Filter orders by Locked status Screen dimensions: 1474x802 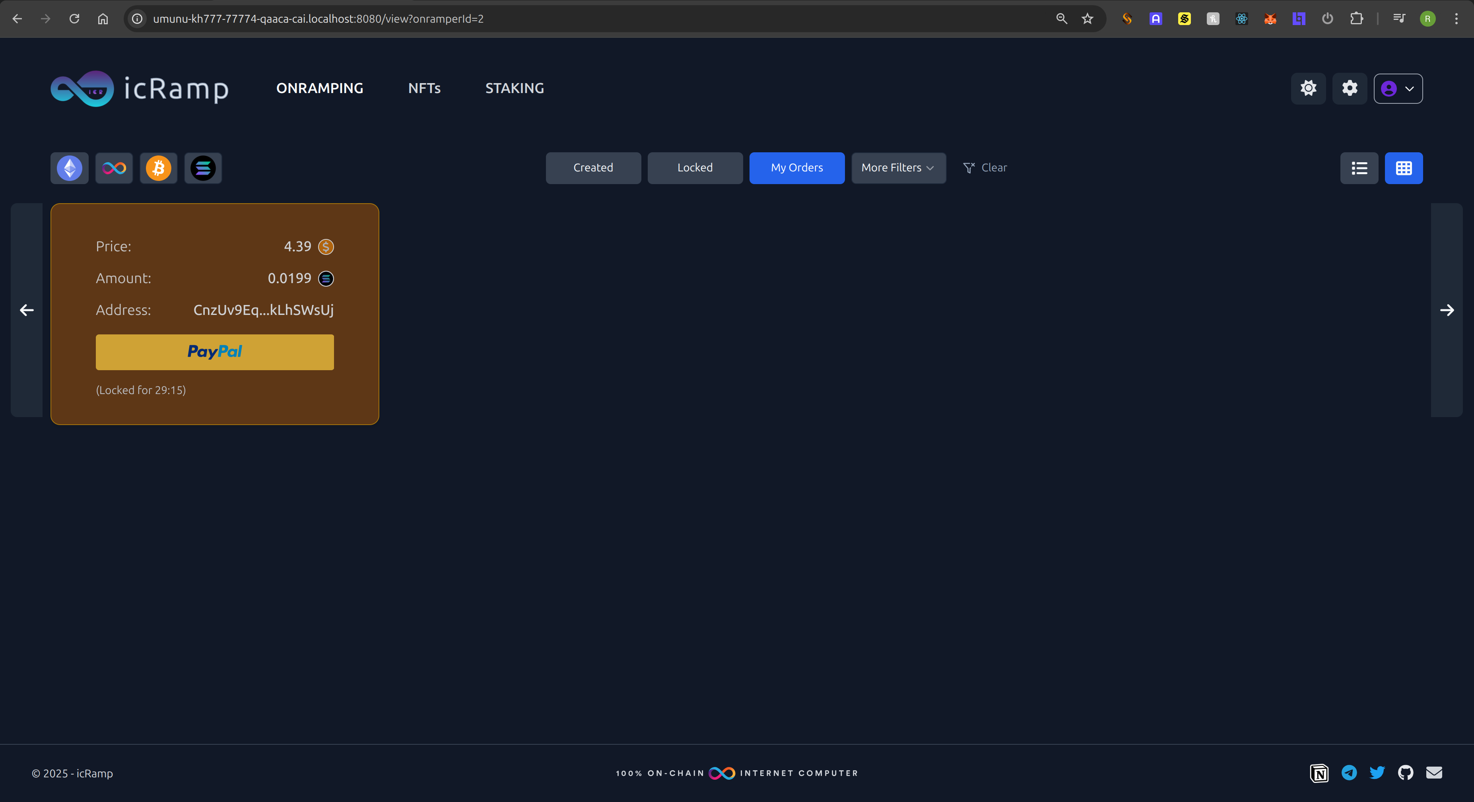tap(695, 168)
